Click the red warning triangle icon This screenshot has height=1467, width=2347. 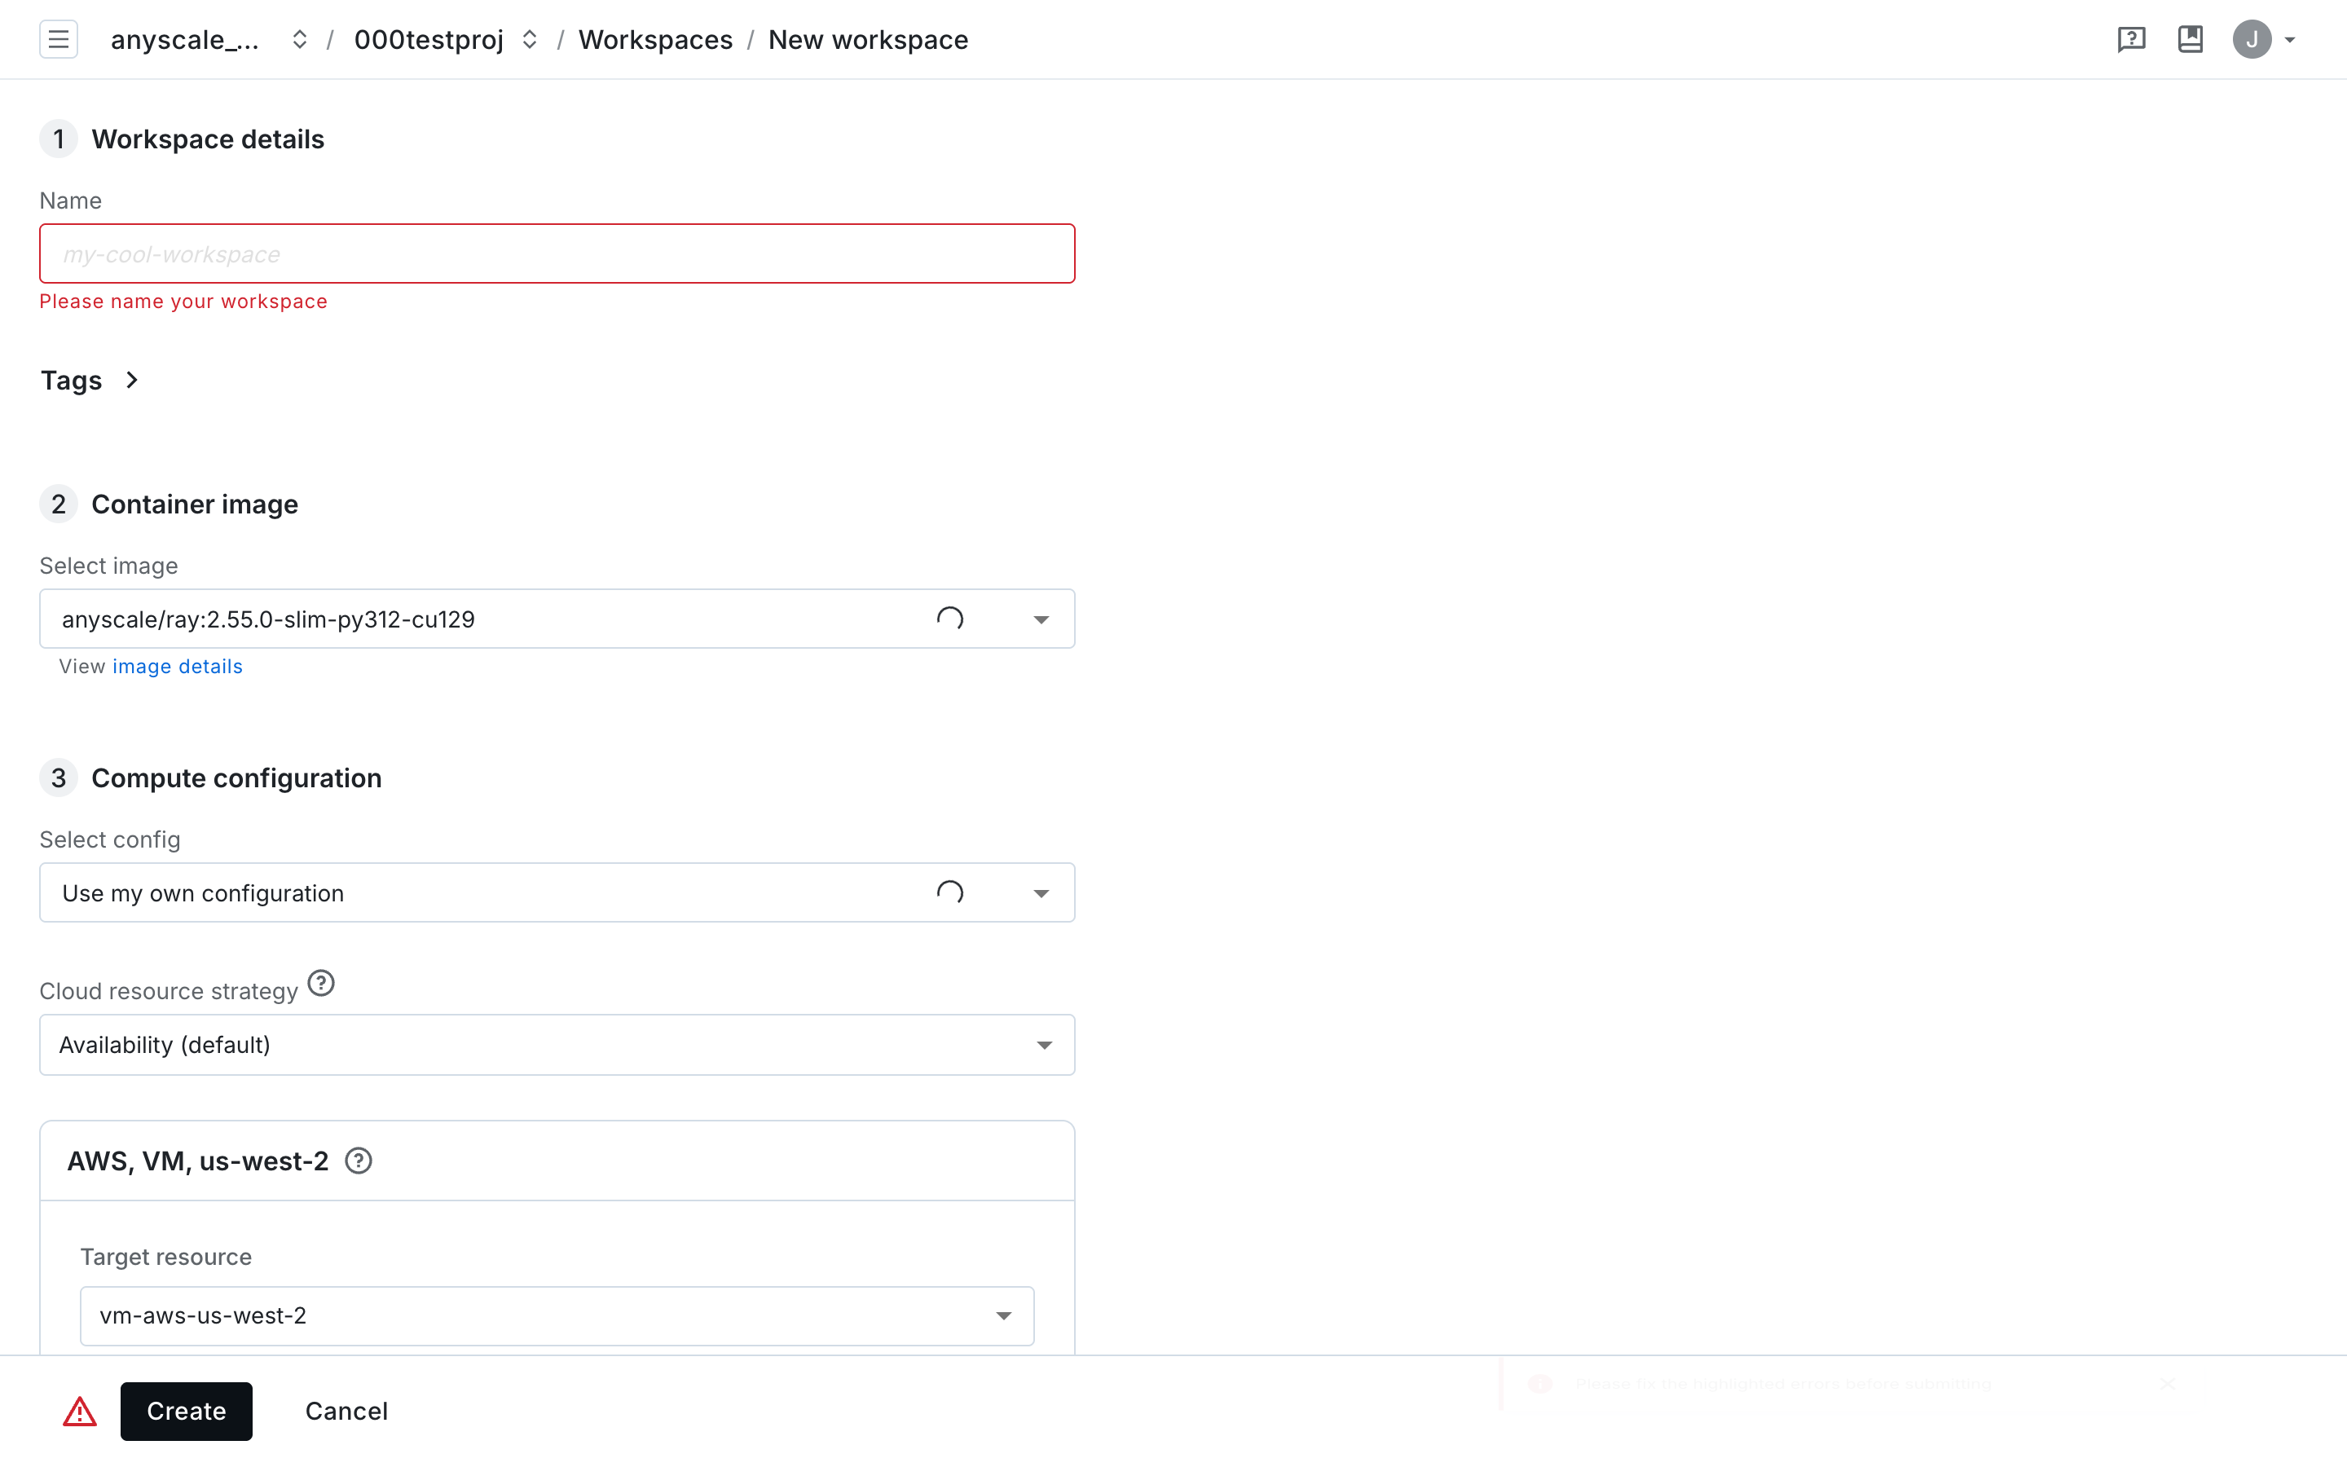80,1412
